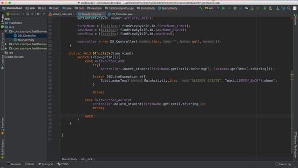Screen dimensions: 298x168
Task: Open the app run configuration dropdown
Action: point(212,8)
